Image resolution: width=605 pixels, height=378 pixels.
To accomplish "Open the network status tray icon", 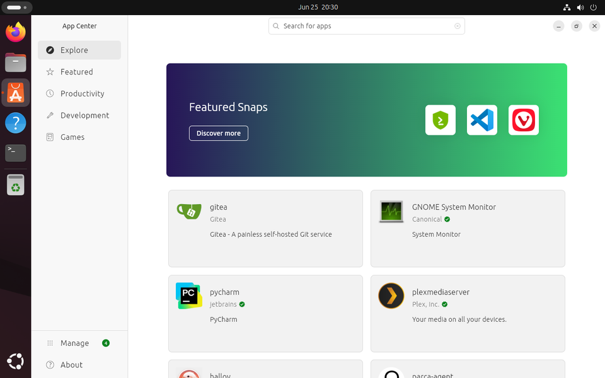I will [x=567, y=8].
